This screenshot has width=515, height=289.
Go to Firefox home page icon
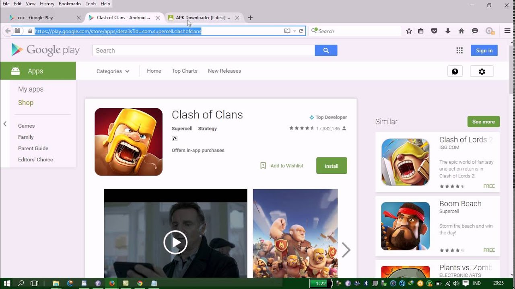click(461, 31)
